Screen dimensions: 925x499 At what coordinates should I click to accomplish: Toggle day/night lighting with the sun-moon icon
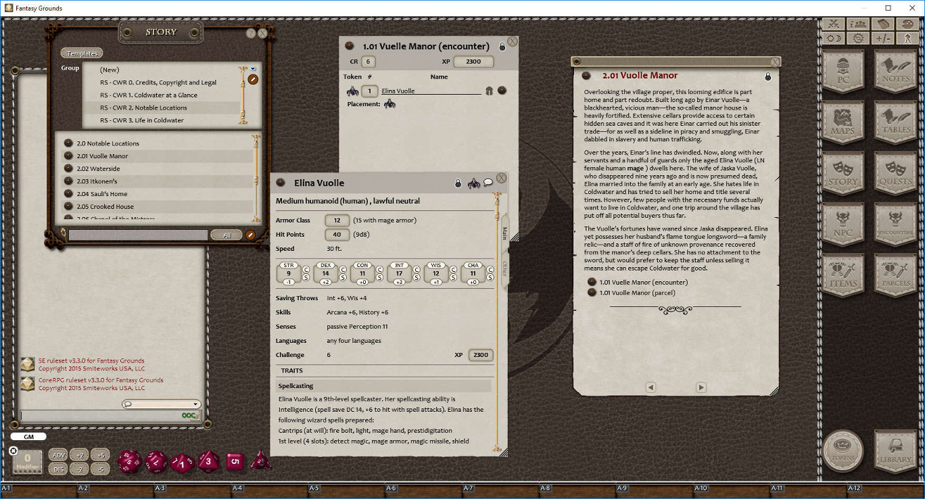tap(832, 37)
